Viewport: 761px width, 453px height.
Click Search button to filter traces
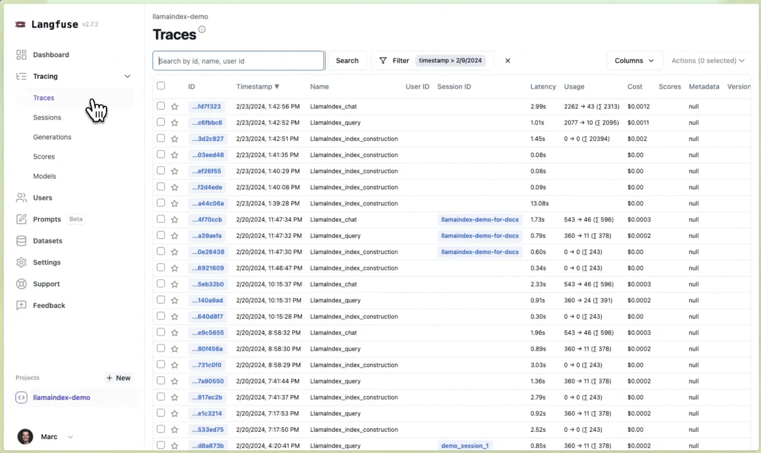347,61
